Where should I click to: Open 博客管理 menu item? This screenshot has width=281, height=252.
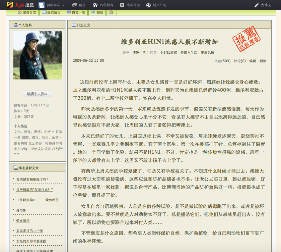pyautogui.click(x=133, y=5)
